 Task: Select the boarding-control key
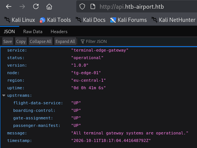coord(34,110)
